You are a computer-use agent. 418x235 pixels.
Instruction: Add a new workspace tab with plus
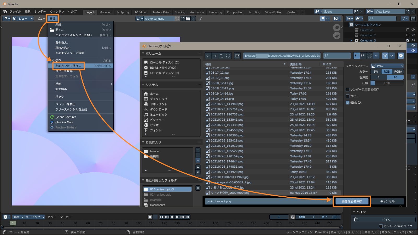303,12
